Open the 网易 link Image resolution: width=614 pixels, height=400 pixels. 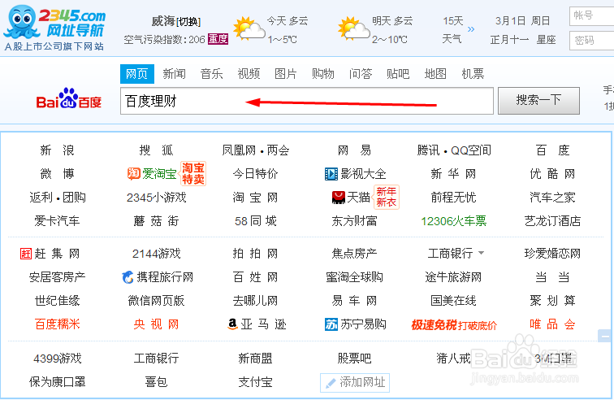[354, 150]
